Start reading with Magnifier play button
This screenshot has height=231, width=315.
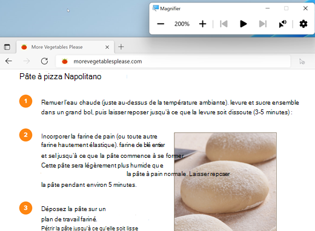point(243,24)
